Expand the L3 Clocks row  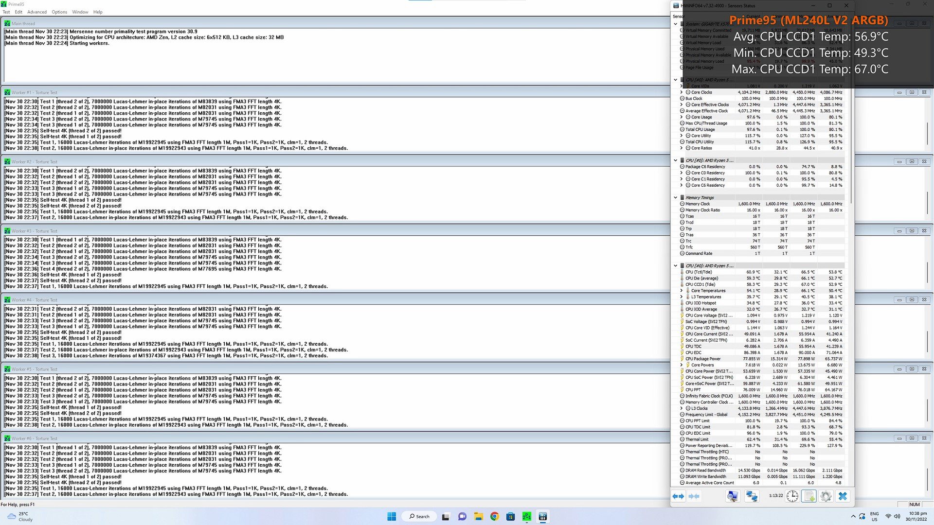682,408
